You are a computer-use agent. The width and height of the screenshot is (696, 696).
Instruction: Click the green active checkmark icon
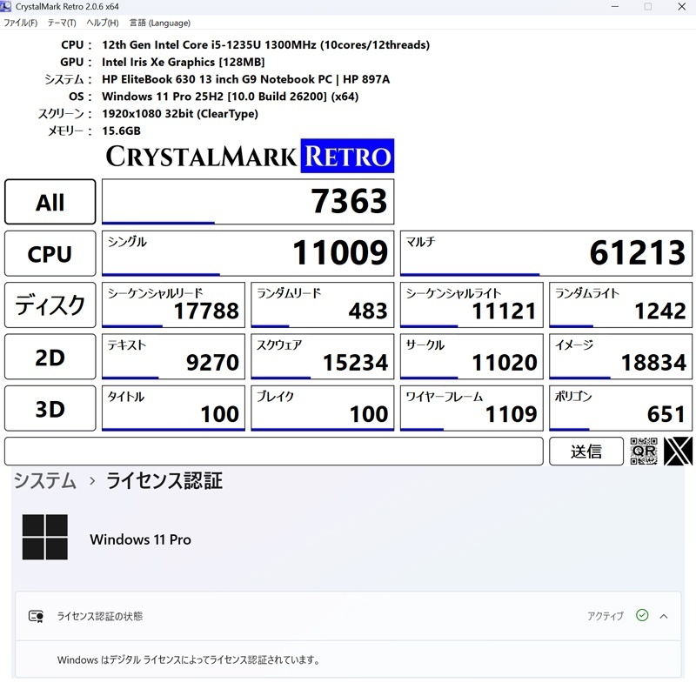(x=642, y=615)
